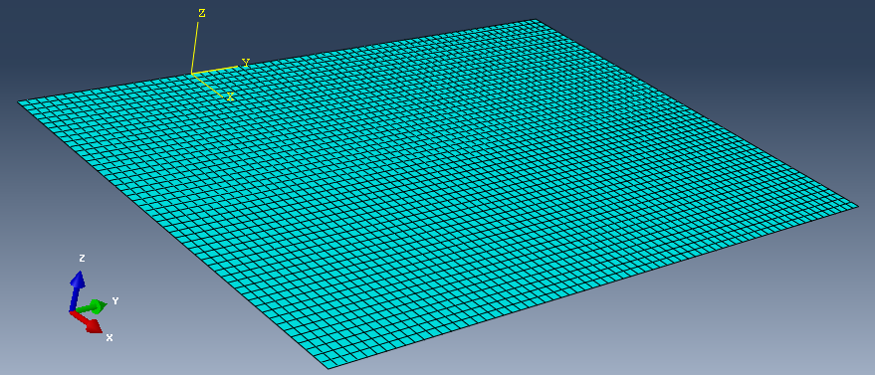Pick the yellow datum Z axis label
This screenshot has height=375, width=875.
[x=201, y=13]
